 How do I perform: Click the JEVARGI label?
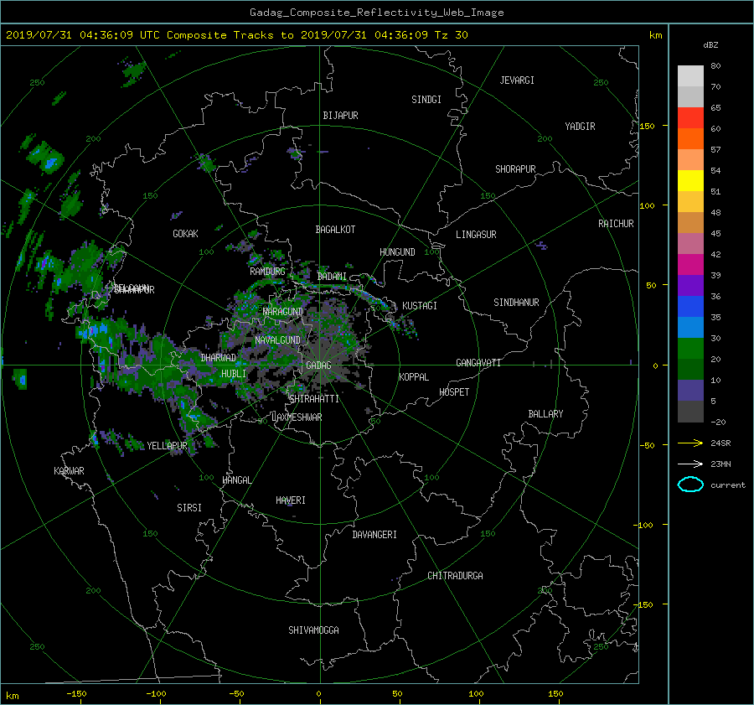coord(517,80)
